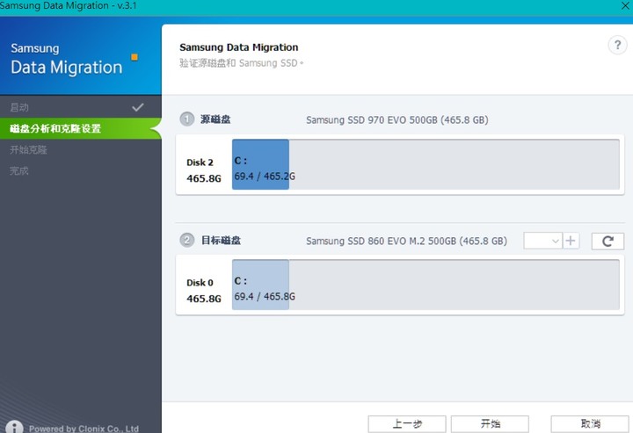This screenshot has width=633, height=433.
Task: Select the 磁盘分析和克隆设置 step
Action: [81, 128]
